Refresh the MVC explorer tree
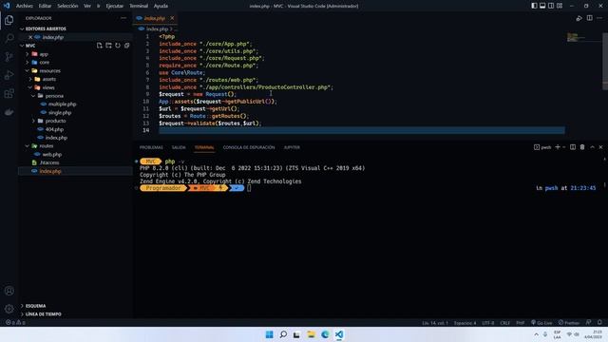 pyautogui.click(x=118, y=46)
